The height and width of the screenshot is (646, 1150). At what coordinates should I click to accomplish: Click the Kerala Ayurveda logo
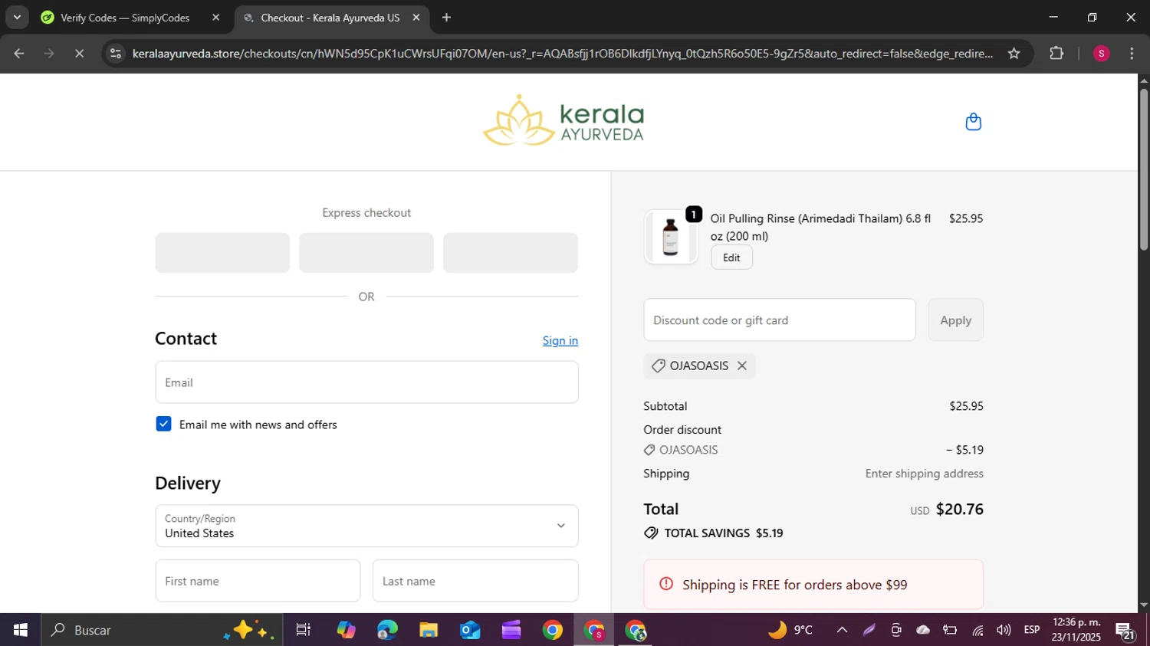pyautogui.click(x=563, y=121)
